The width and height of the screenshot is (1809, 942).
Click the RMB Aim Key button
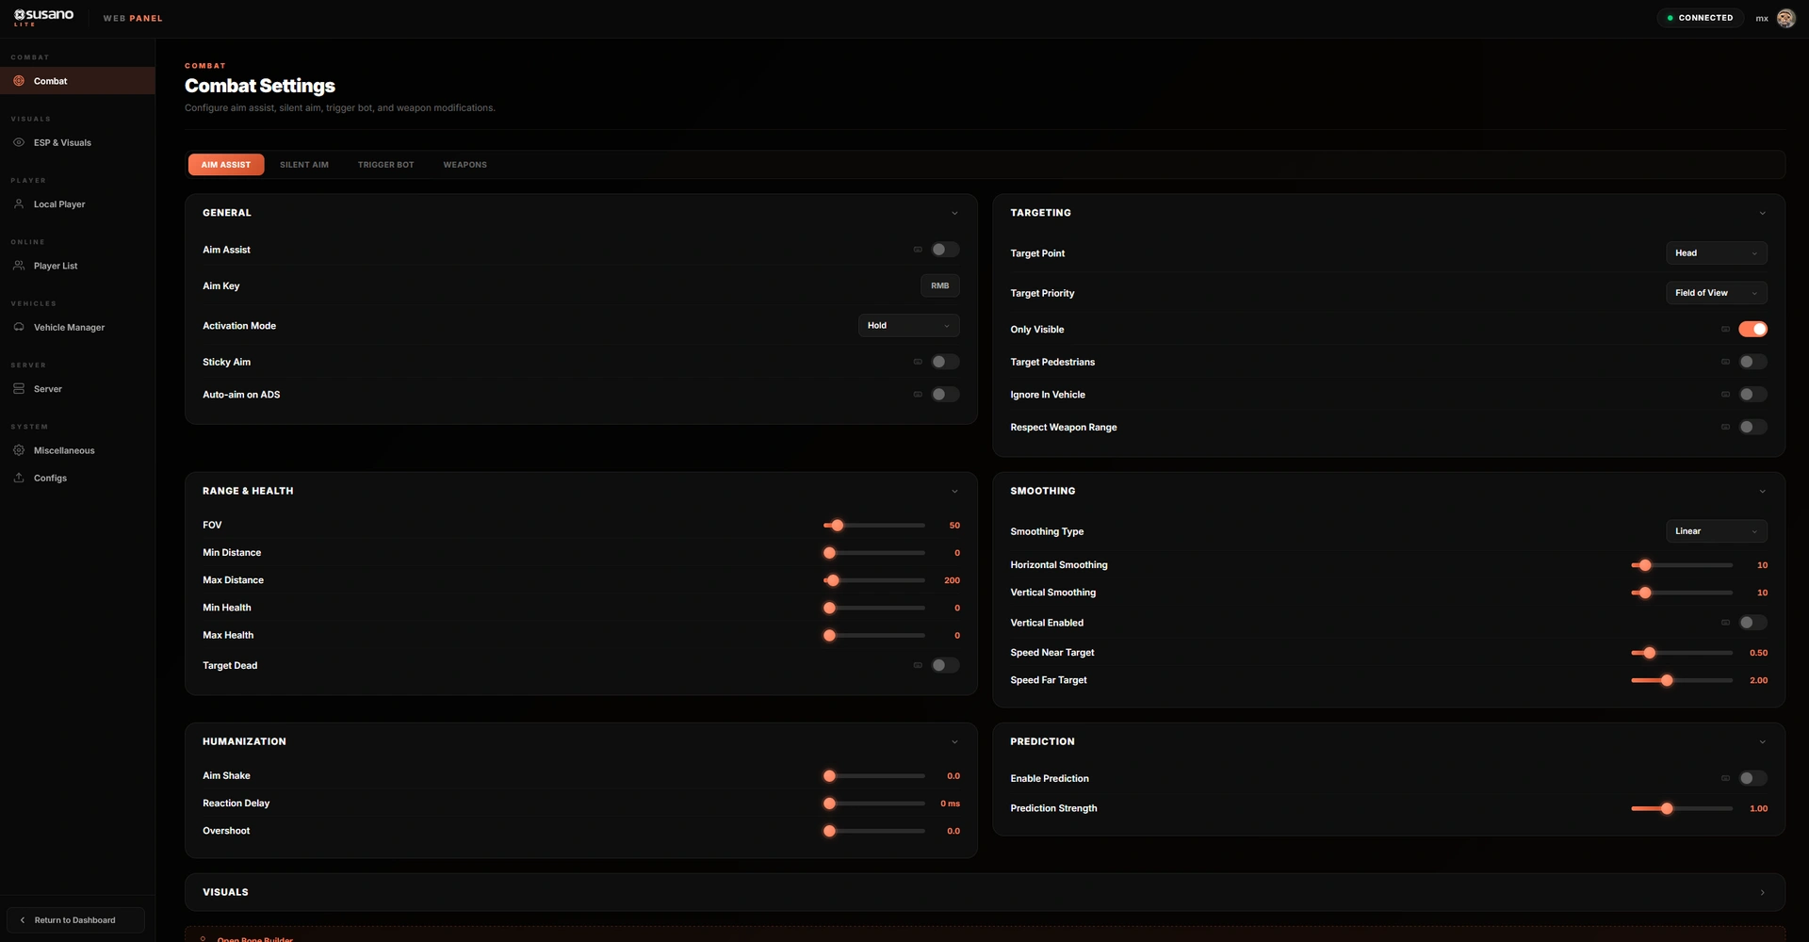tap(940, 285)
